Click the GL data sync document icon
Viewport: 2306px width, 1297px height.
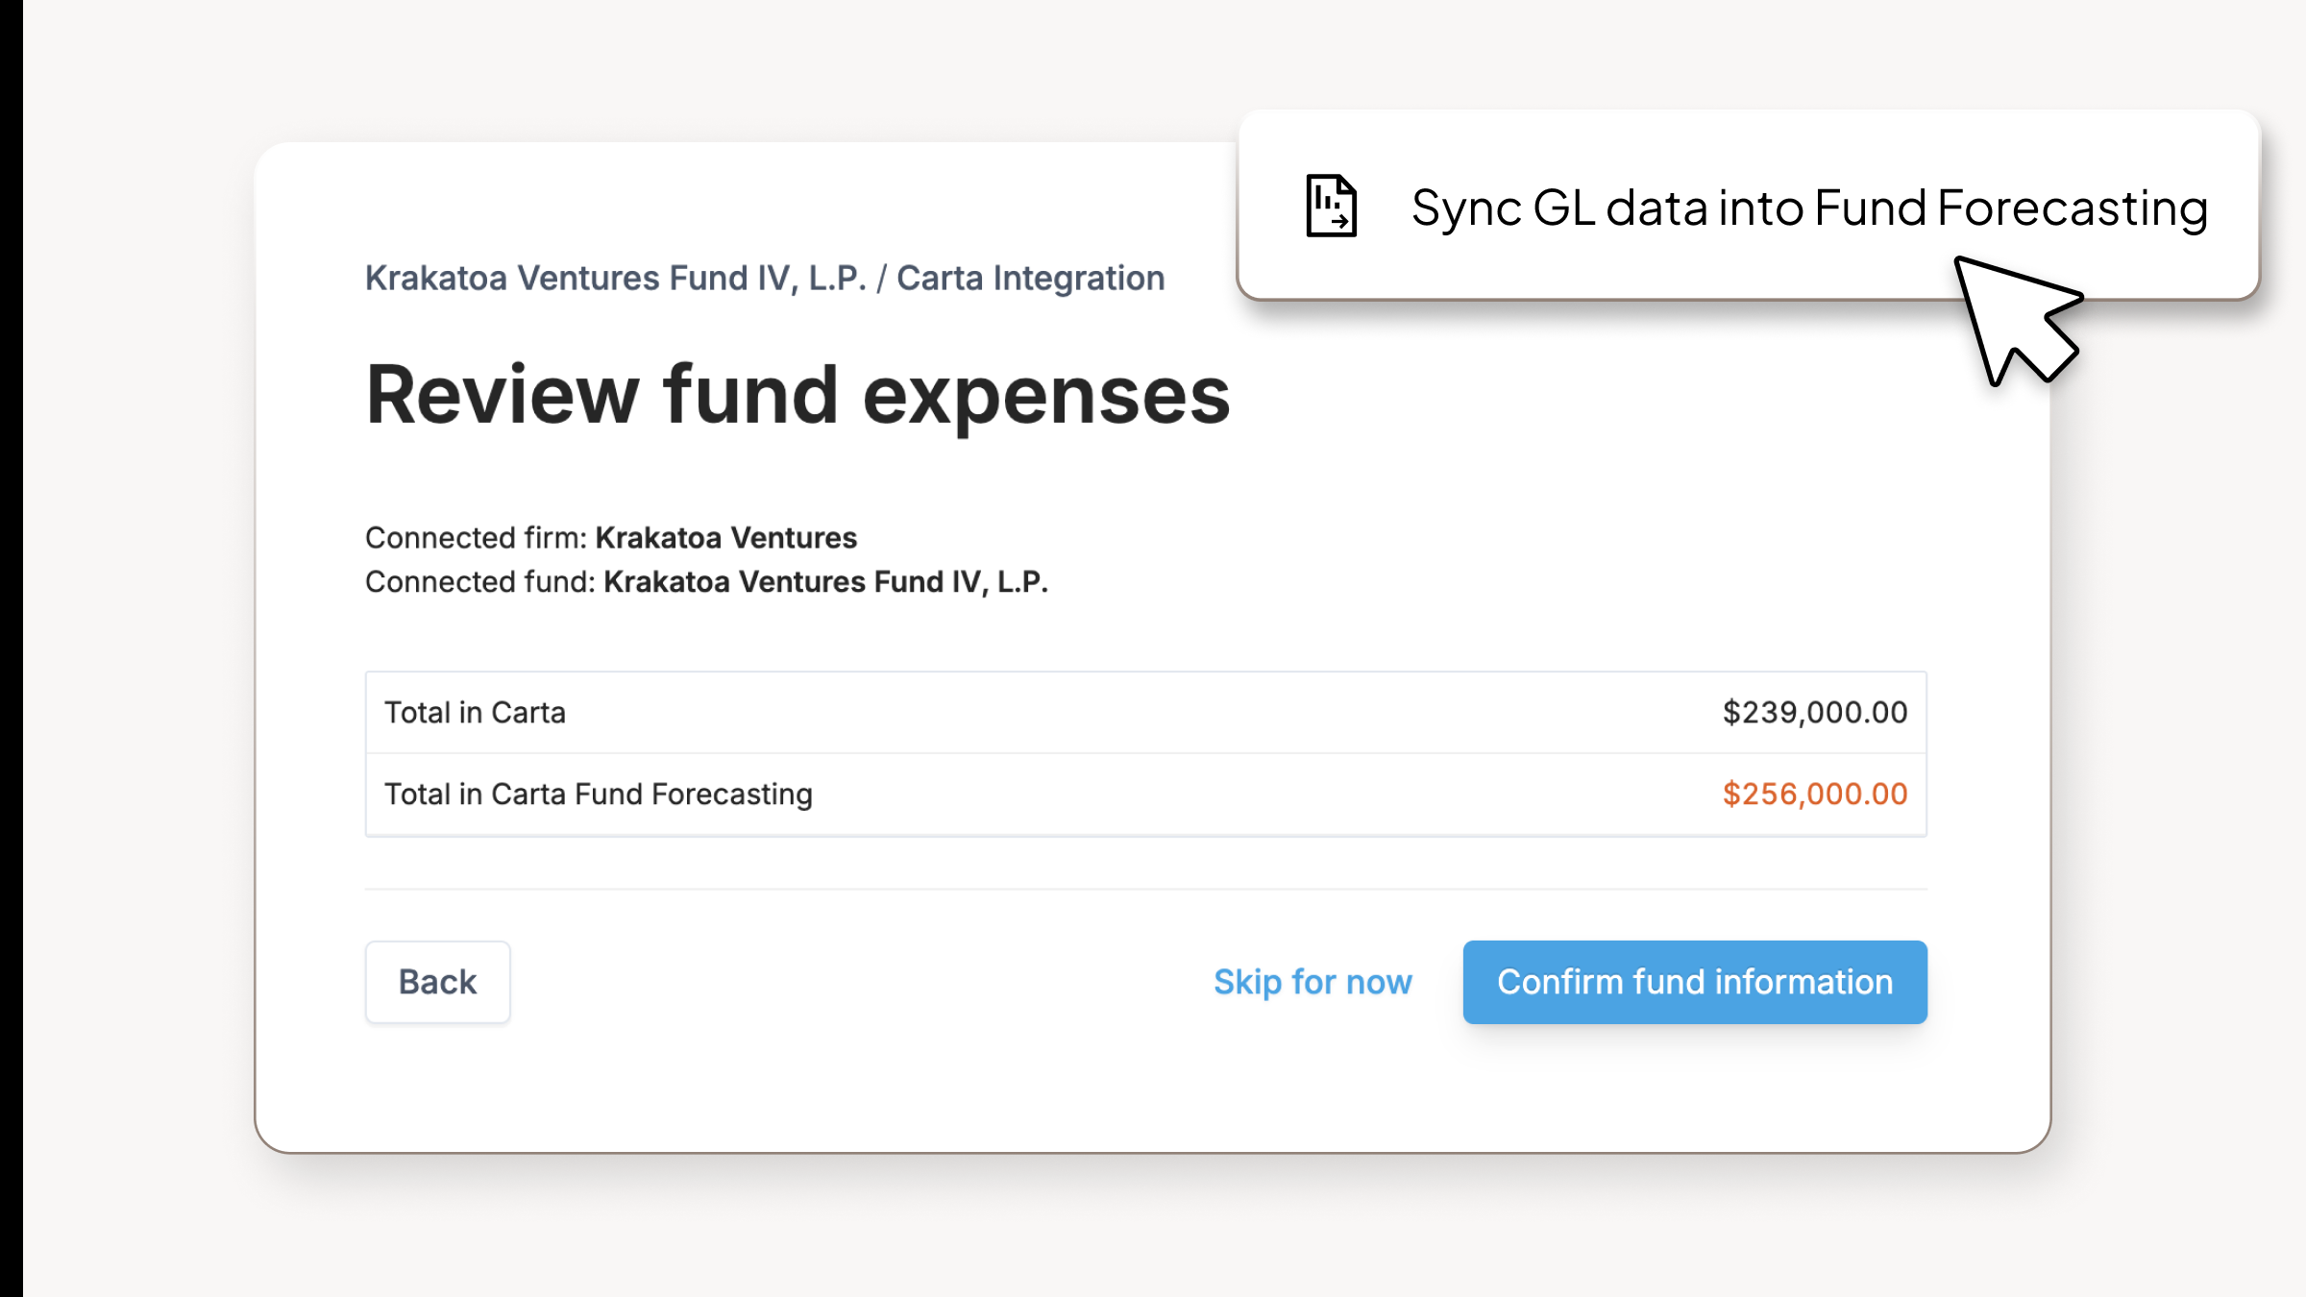click(x=1331, y=207)
